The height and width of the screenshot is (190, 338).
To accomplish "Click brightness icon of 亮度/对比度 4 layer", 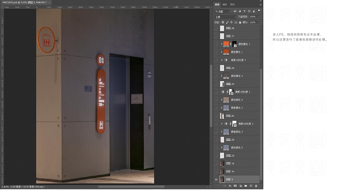I will pyautogui.click(x=226, y=60).
